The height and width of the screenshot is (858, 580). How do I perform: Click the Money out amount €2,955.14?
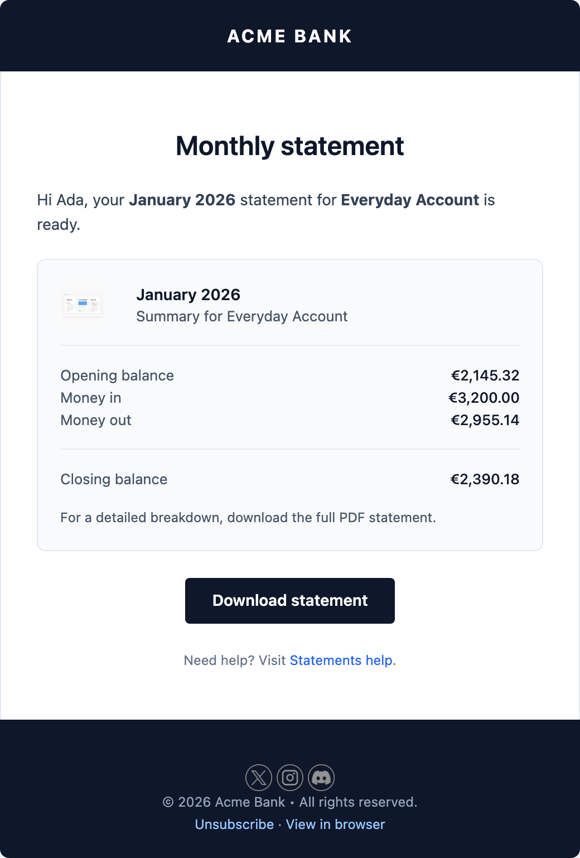(x=485, y=420)
